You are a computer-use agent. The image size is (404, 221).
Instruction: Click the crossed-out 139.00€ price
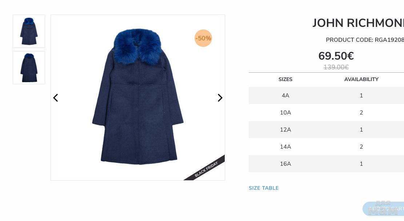336,67
